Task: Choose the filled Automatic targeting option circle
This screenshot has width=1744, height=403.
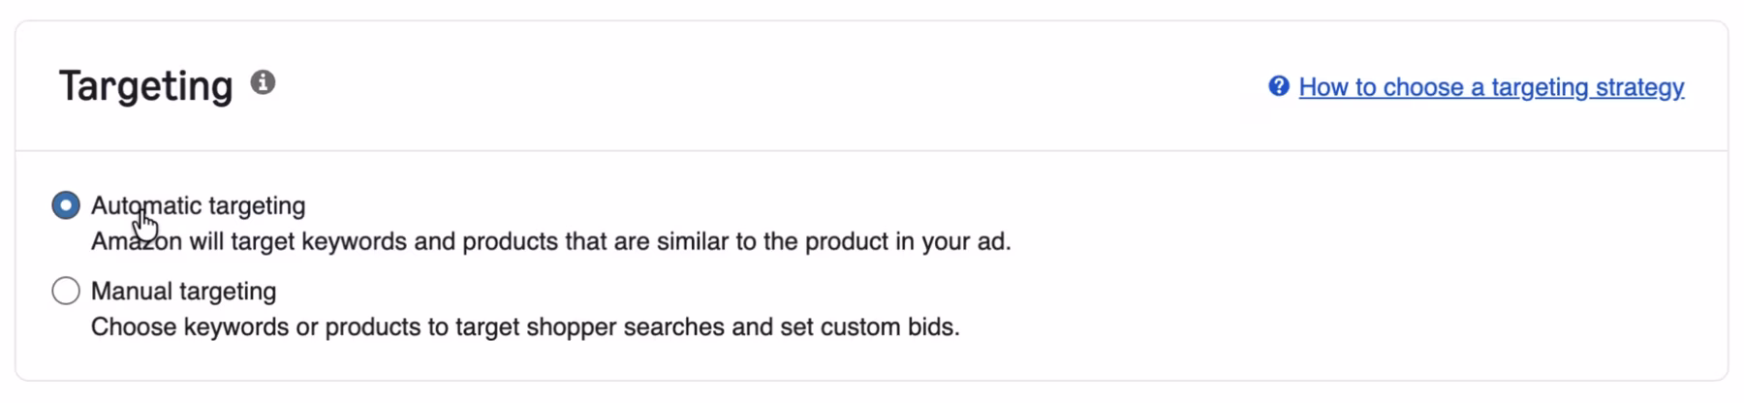Action: click(66, 205)
